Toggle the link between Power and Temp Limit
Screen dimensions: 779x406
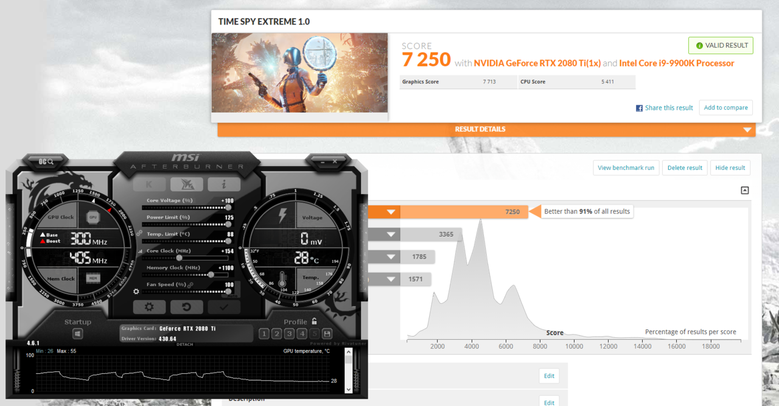139,233
